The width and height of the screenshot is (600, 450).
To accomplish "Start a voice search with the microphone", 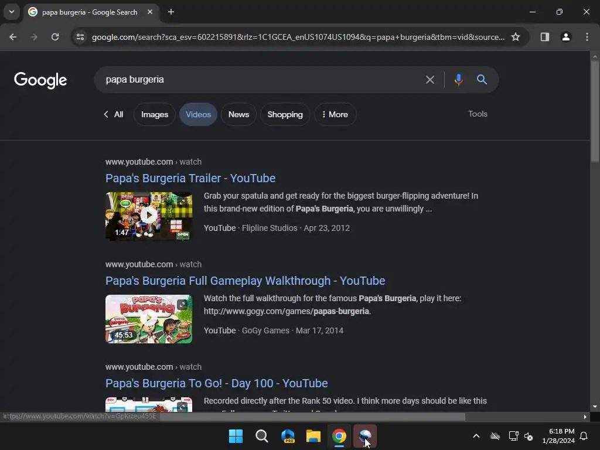I will click(x=458, y=80).
